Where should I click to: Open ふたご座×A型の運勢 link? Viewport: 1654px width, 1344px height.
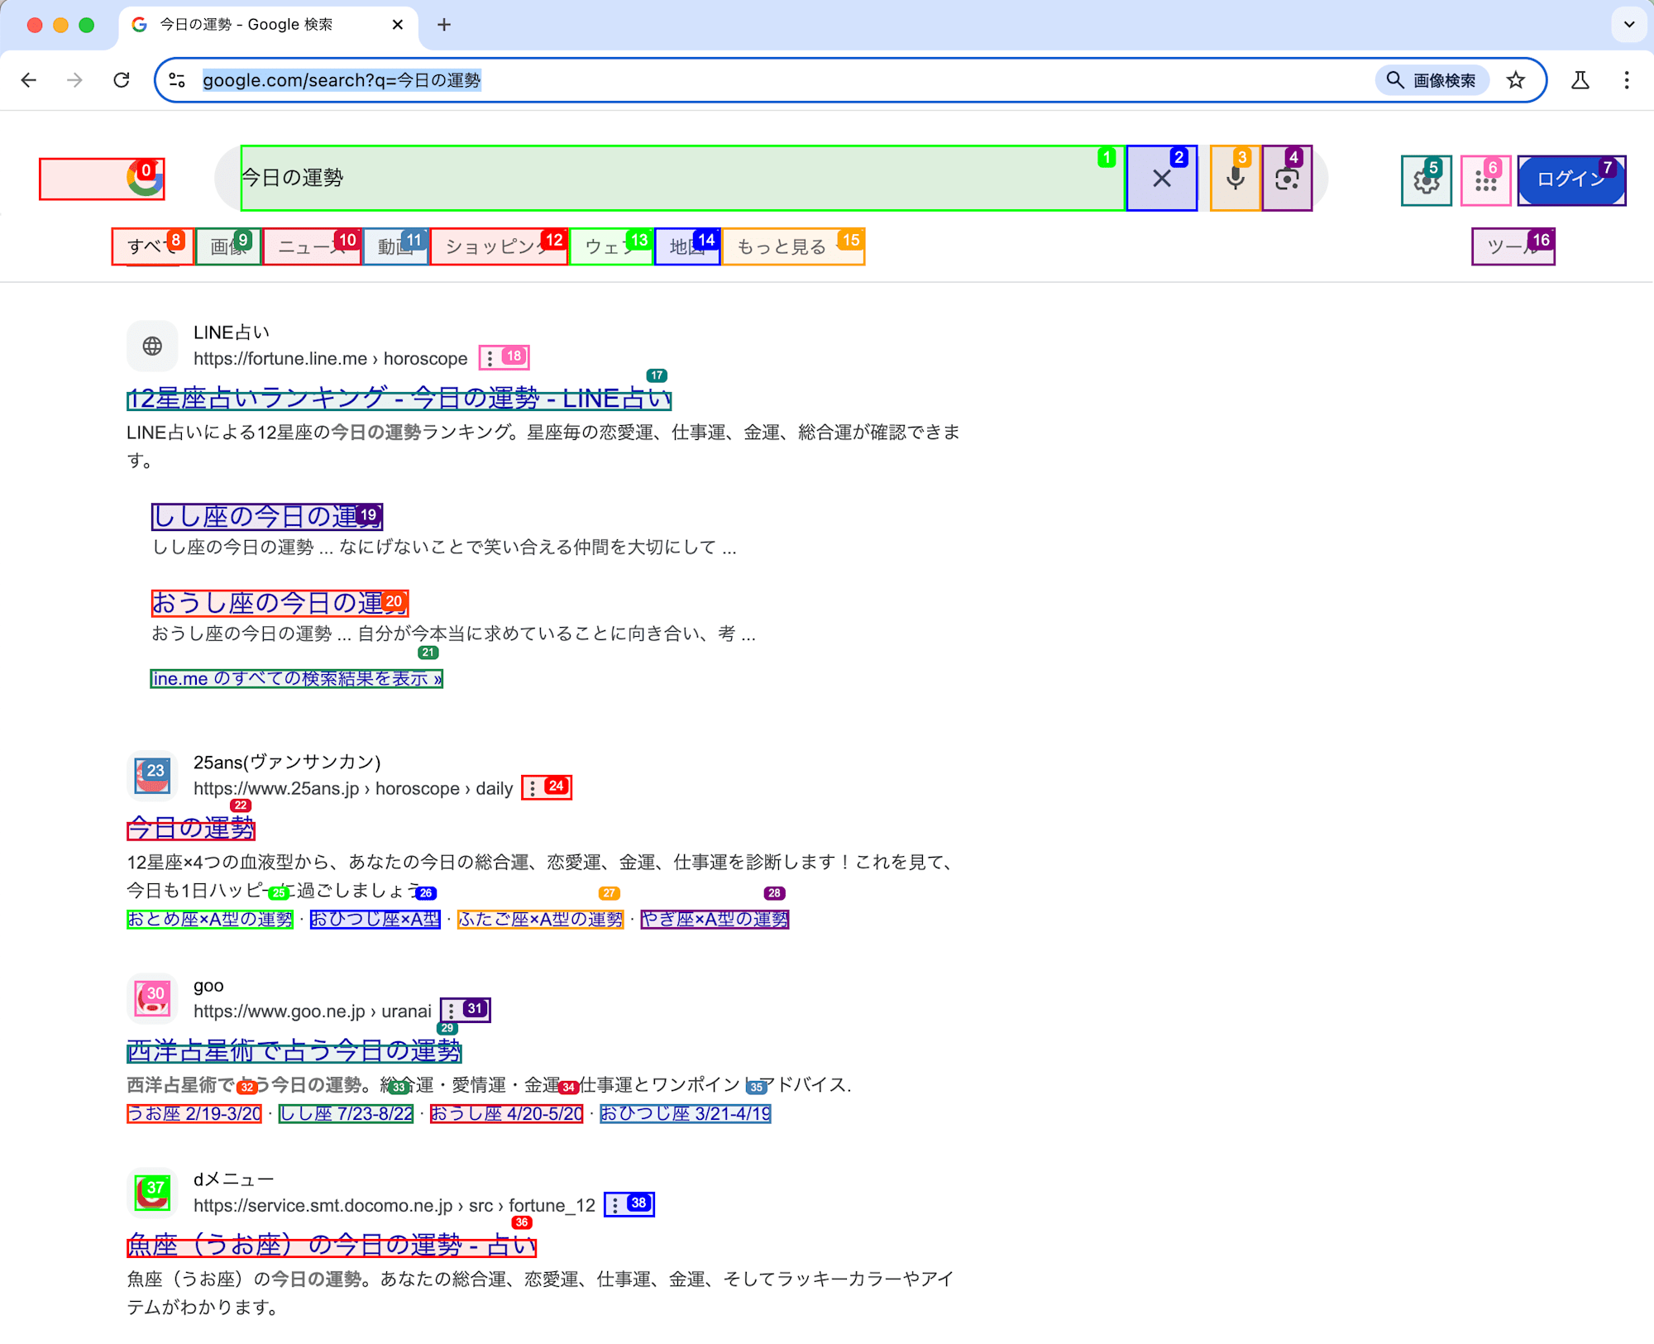[540, 919]
